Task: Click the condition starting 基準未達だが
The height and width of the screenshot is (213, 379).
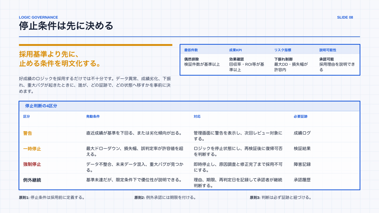Action: [x=134, y=180]
